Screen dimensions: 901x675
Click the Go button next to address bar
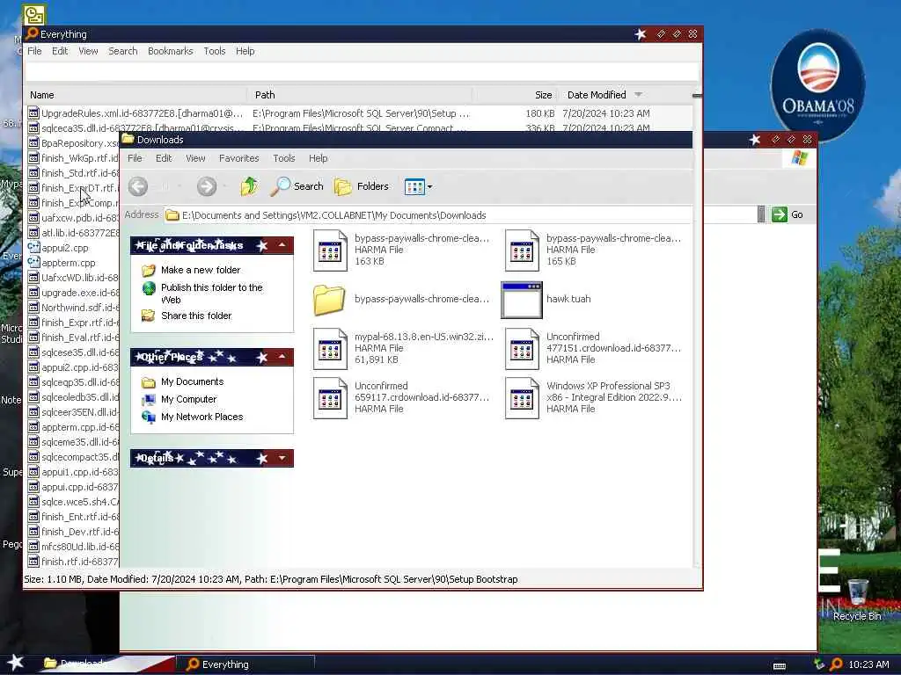787,214
